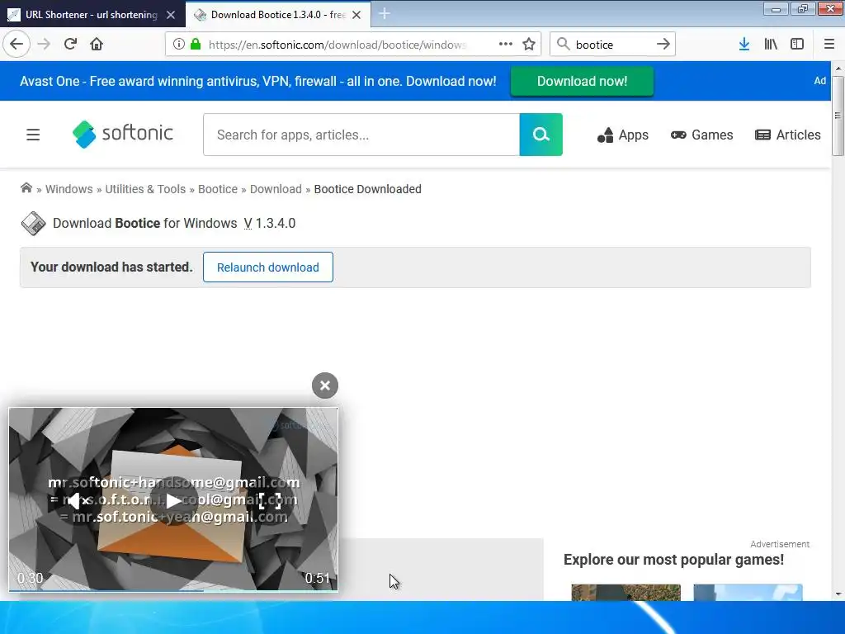845x634 pixels.
Task: Click the Avast Download now! button
Action: [x=582, y=81]
